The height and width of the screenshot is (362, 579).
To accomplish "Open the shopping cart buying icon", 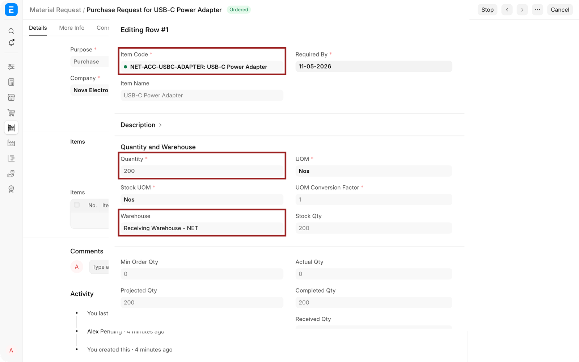I will [x=11, y=113].
